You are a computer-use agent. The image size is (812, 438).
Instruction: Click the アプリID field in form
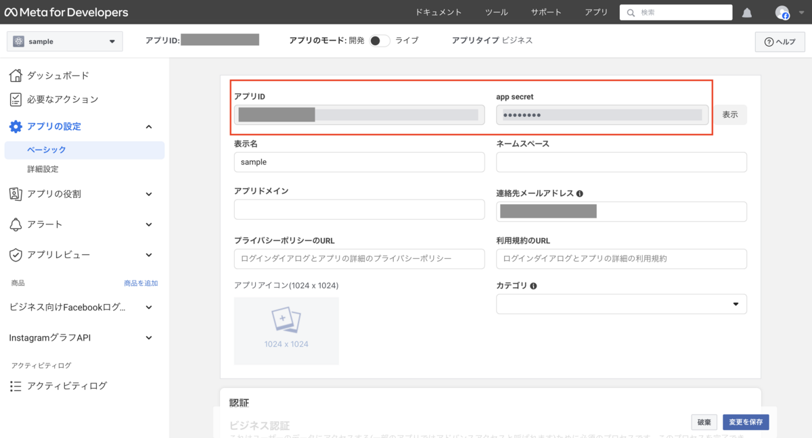click(359, 115)
